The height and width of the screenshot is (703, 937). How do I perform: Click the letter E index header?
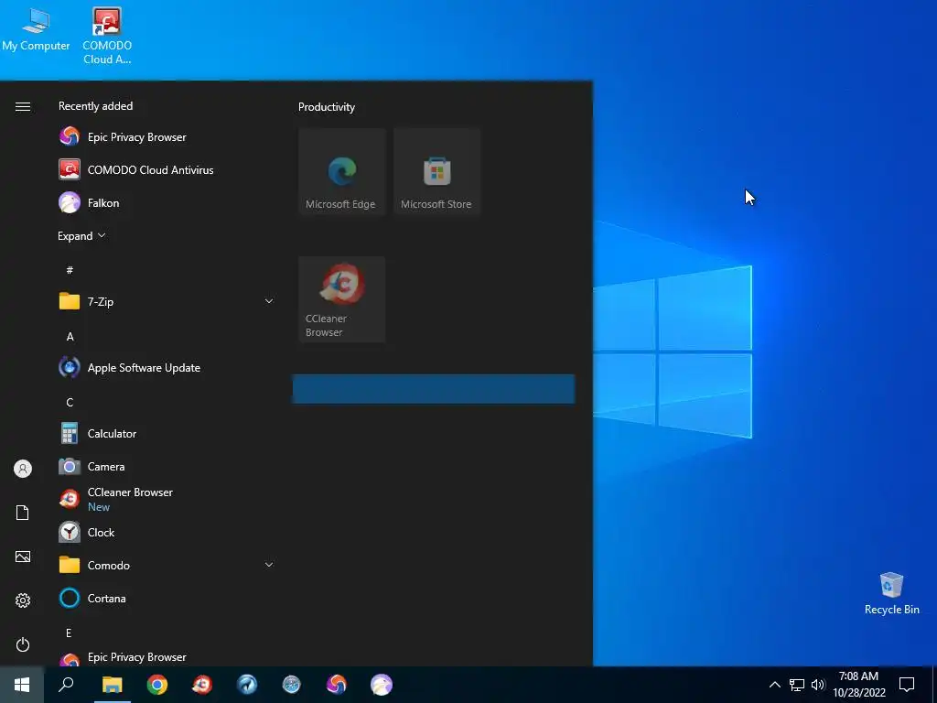tap(69, 633)
